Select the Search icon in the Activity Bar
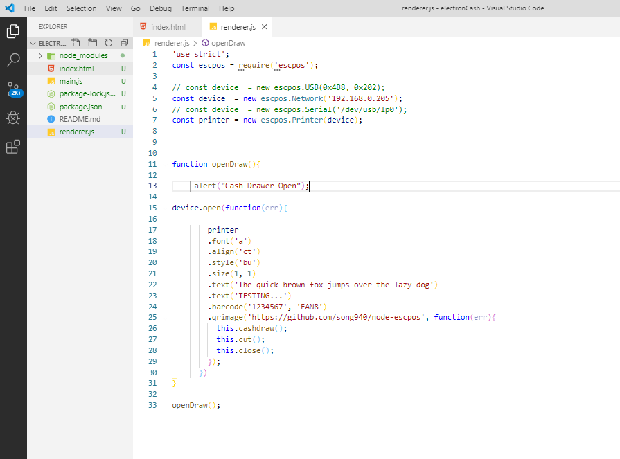Viewport: 620px width, 459px height. [12, 60]
